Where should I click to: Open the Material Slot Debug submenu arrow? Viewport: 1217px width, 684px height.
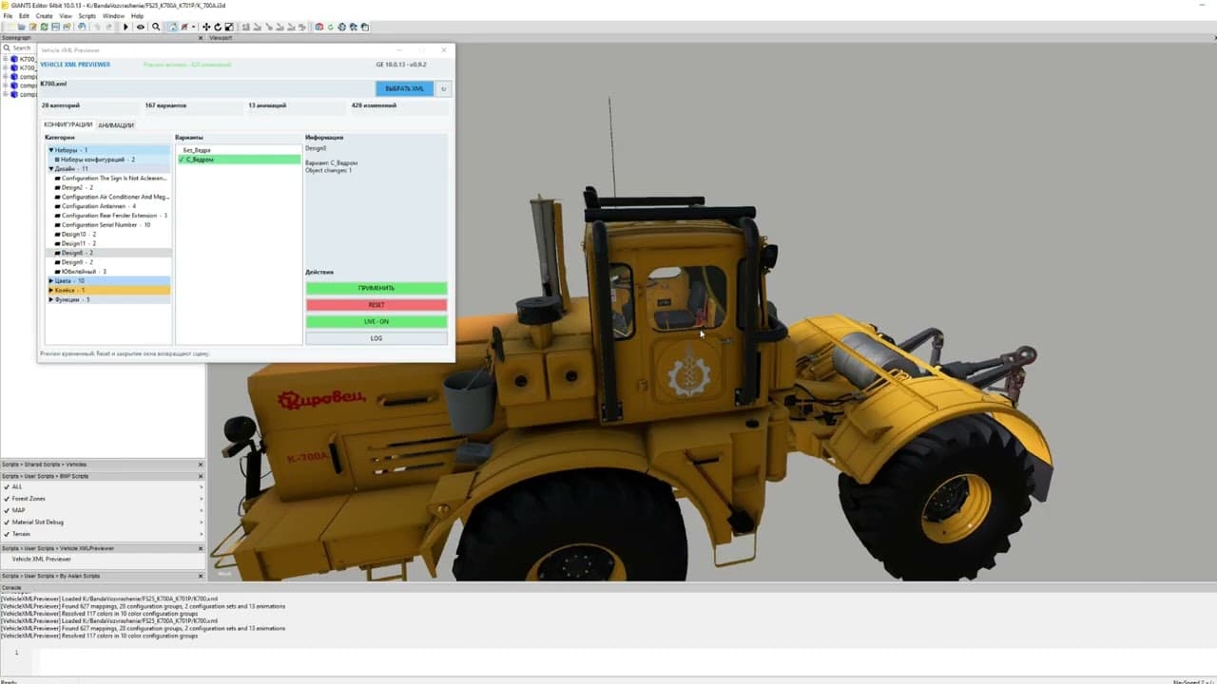(x=202, y=522)
